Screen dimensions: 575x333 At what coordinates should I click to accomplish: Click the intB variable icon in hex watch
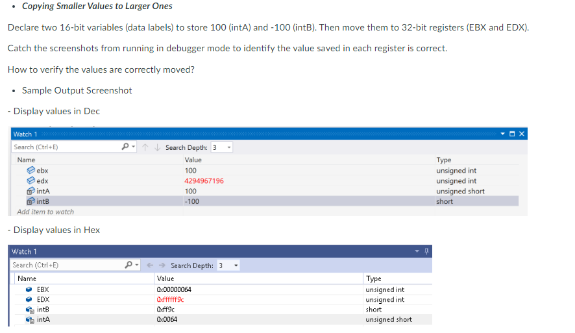coord(30,310)
